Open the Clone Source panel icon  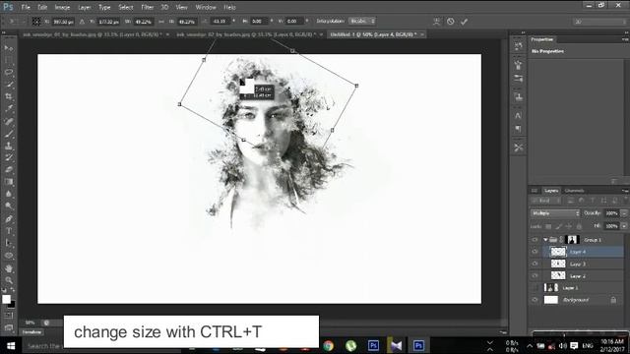(518, 96)
